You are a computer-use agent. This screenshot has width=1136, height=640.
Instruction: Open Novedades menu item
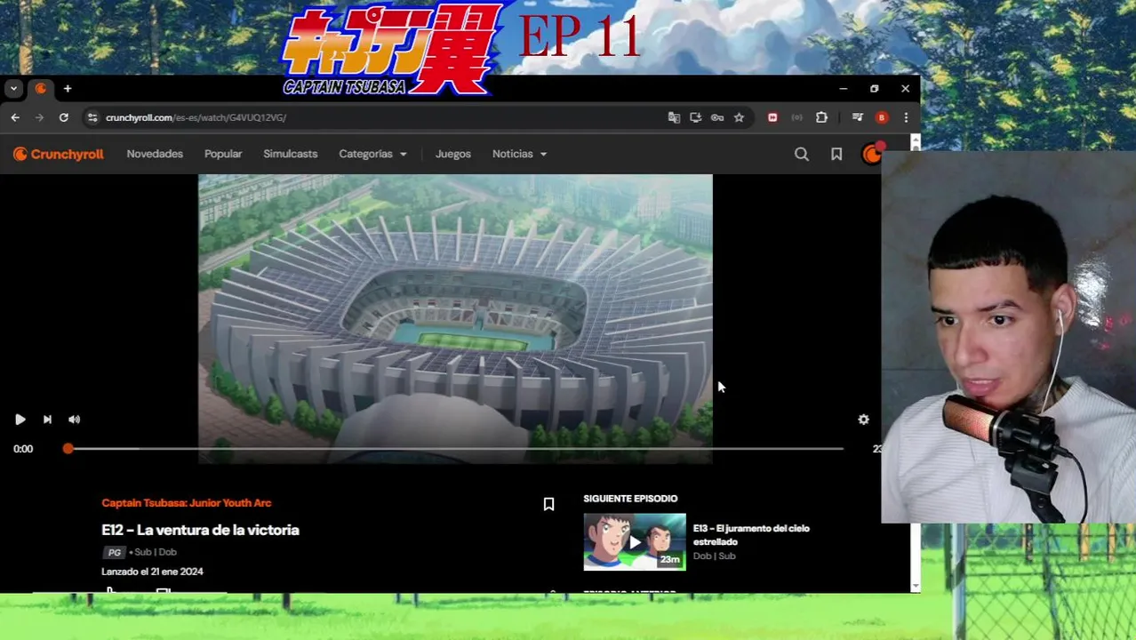tap(155, 154)
